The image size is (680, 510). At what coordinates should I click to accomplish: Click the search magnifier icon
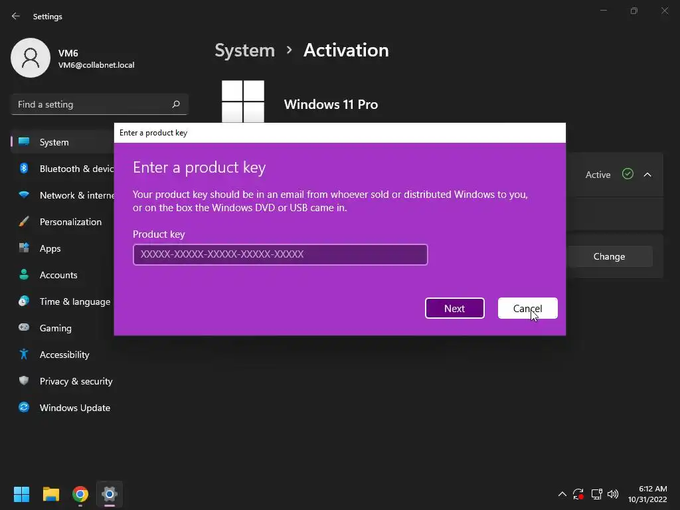click(x=175, y=104)
